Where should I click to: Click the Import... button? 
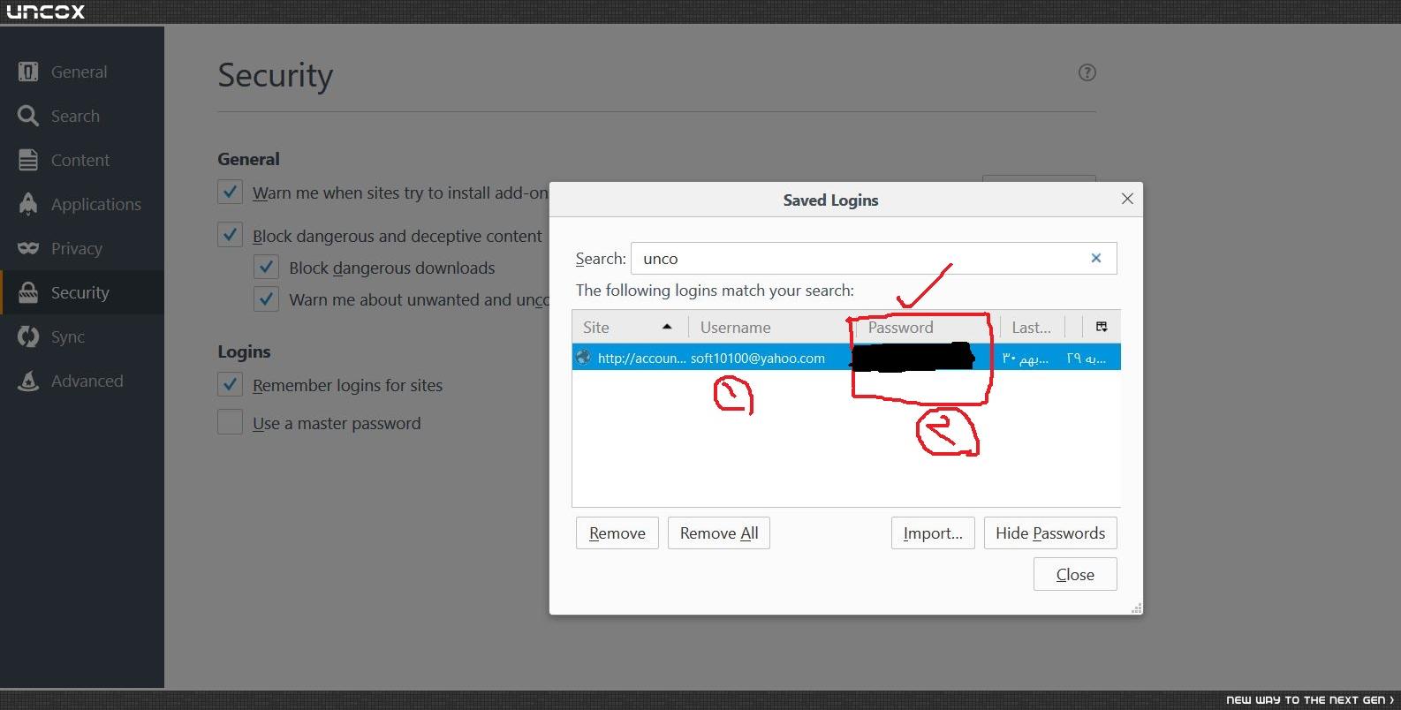933,532
